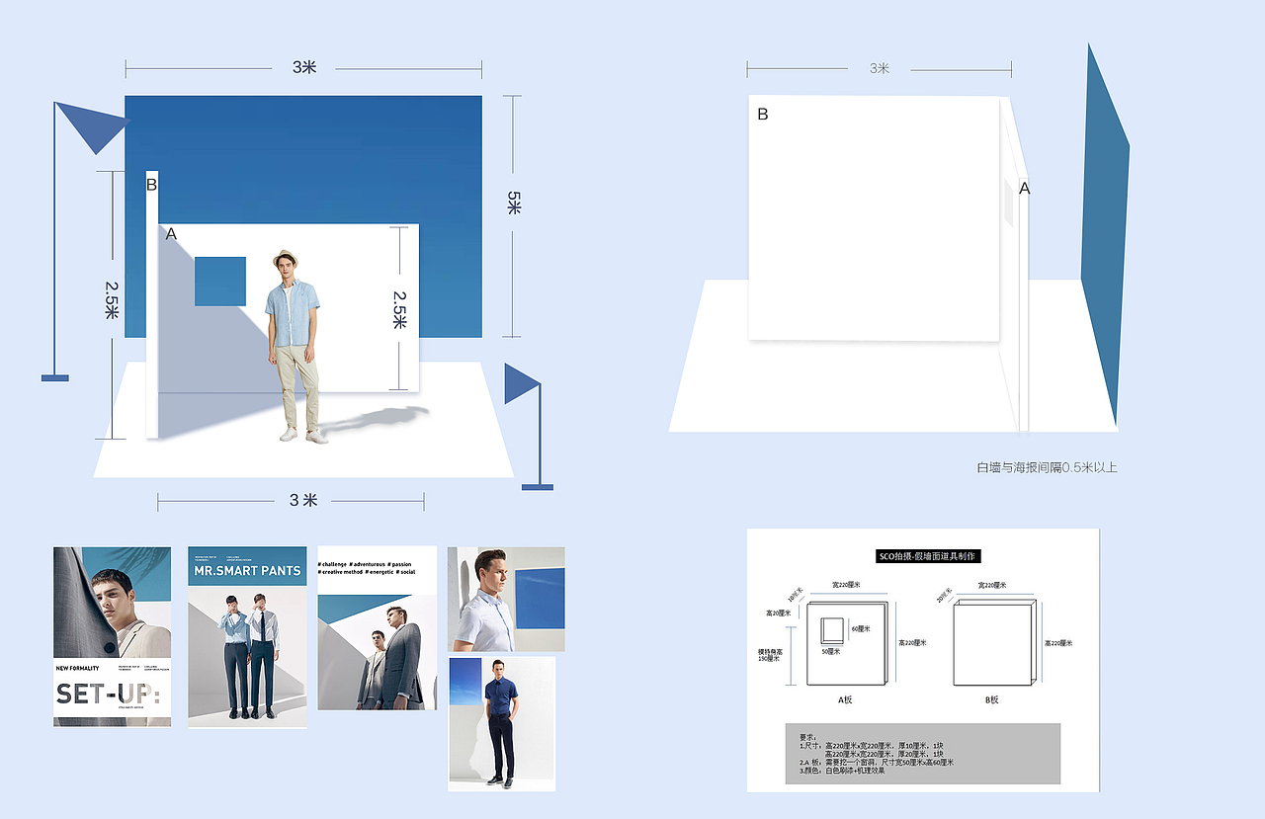The height and width of the screenshot is (819, 1265).
Task: Select the '5米' height label beside the blue backdrop
Action: (x=513, y=204)
